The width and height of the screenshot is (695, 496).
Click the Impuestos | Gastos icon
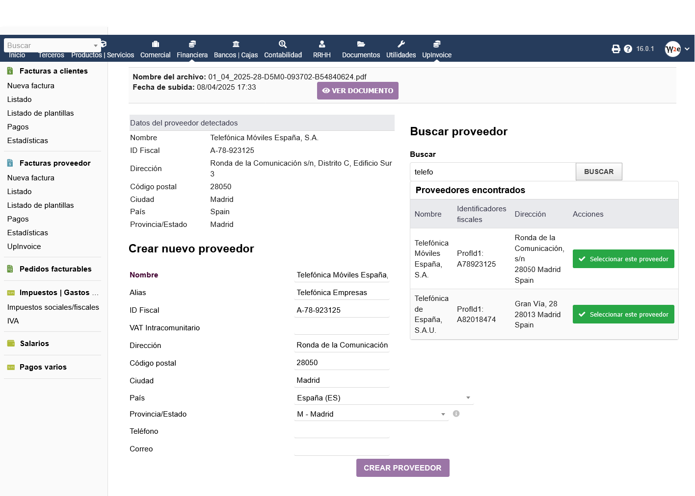(11, 293)
